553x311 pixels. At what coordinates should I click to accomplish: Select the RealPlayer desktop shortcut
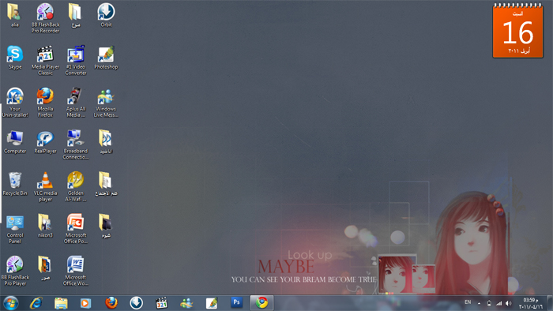point(45,142)
